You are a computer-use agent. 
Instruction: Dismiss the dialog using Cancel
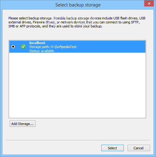pyautogui.click(x=139, y=148)
